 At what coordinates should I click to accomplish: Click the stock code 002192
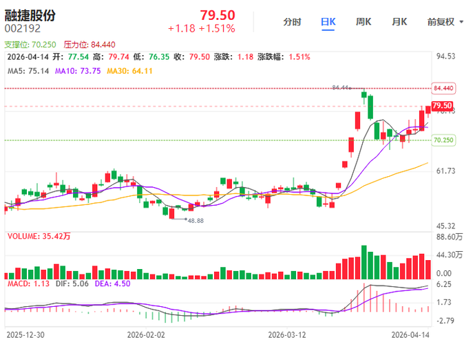coord(23,28)
